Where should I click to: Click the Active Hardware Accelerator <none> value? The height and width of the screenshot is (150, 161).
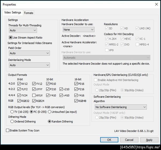(68, 46)
